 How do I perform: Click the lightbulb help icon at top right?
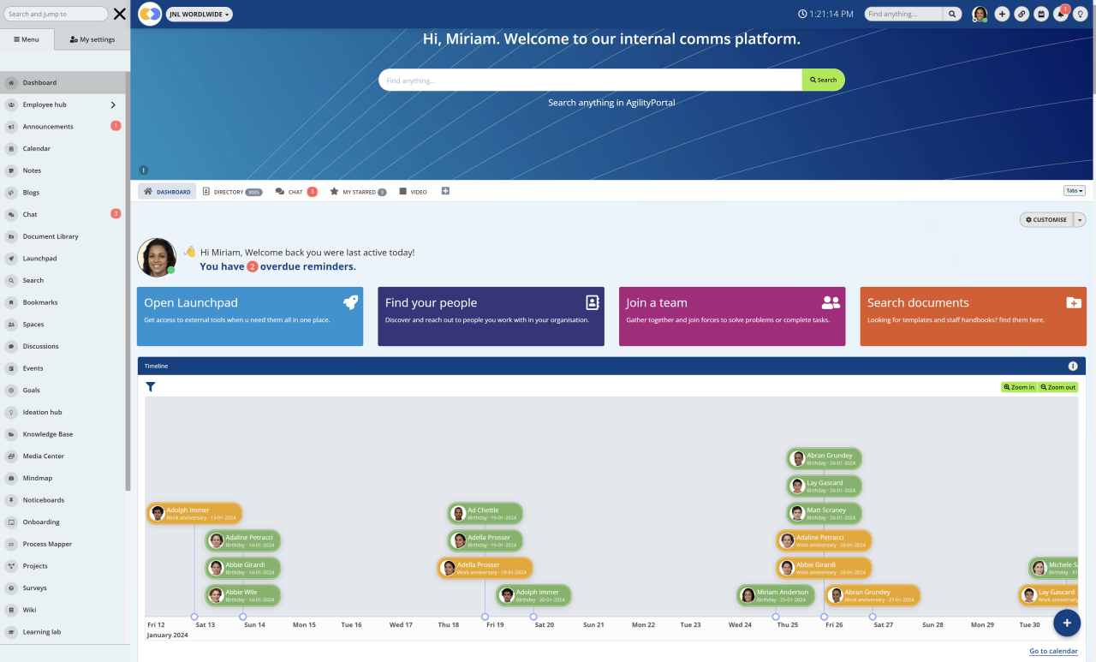coord(1081,14)
